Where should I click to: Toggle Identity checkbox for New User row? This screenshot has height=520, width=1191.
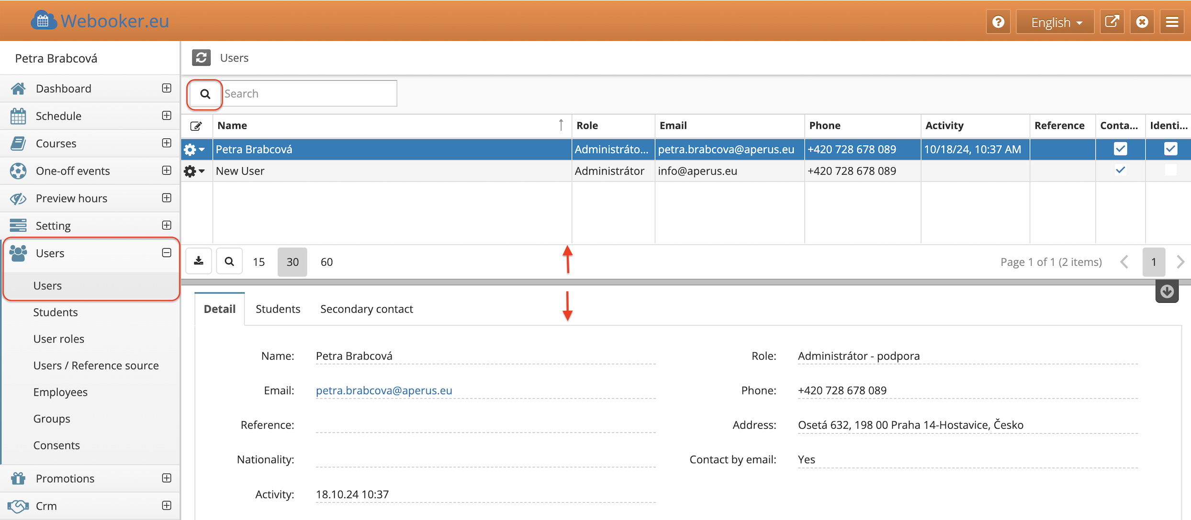(1170, 170)
